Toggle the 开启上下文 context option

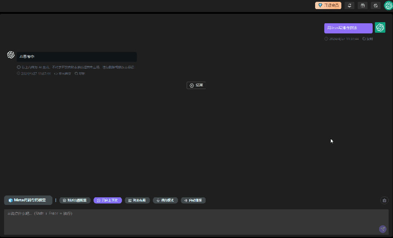click(x=107, y=201)
